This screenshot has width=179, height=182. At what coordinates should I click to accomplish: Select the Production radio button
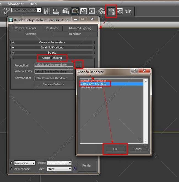pyautogui.click(x=11, y=163)
